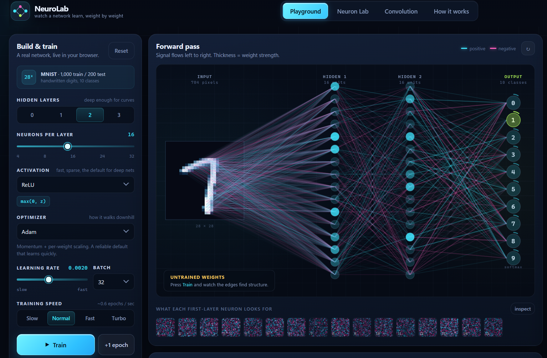Image resolution: width=547 pixels, height=358 pixels.
Task: Click output class node 9
Action: [x=513, y=258]
